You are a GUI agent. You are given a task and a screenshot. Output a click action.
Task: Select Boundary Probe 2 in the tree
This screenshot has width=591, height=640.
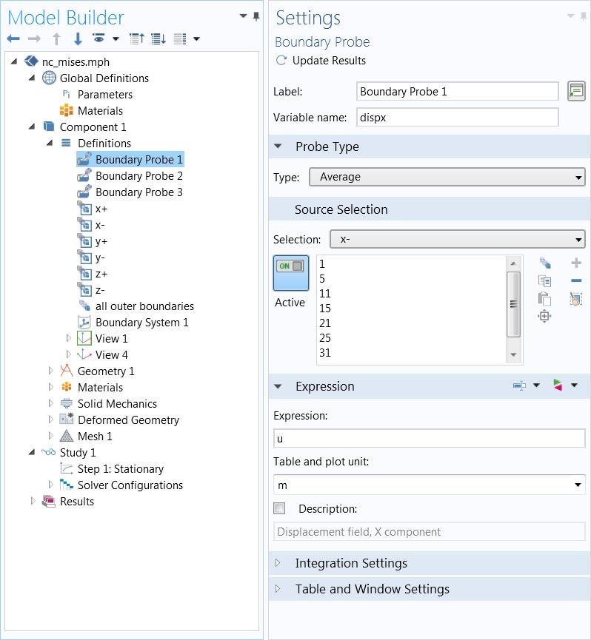[x=139, y=176]
